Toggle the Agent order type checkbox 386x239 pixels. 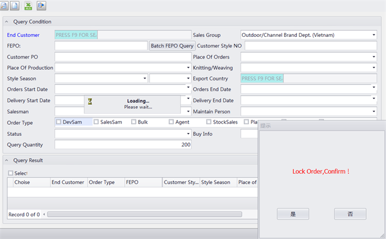tap(171, 122)
